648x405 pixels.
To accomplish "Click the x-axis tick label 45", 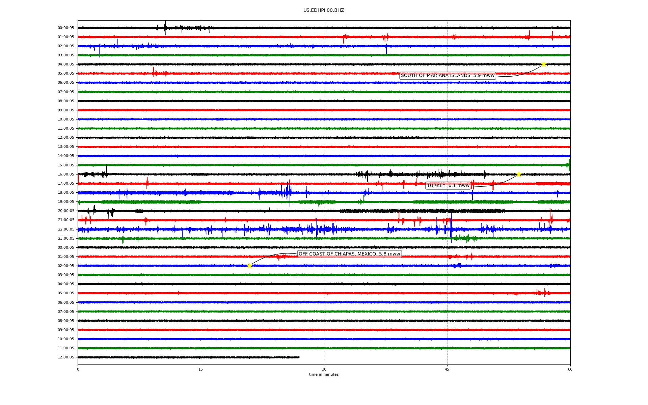I will [447, 369].
